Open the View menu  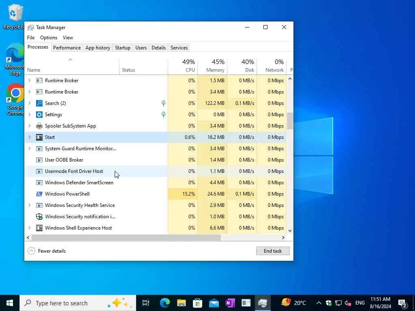68,38
